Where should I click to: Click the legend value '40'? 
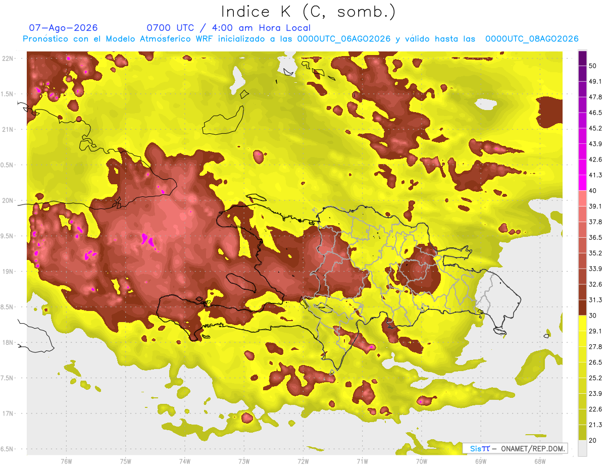593,191
